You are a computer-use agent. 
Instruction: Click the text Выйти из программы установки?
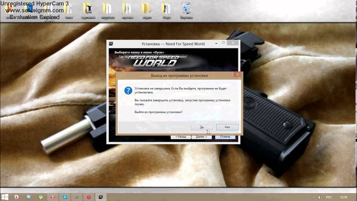(158, 112)
